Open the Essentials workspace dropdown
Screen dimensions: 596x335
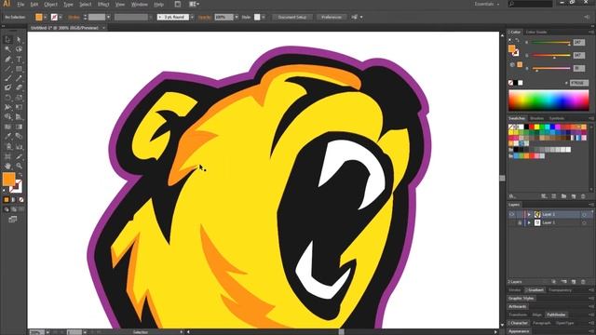point(487,4)
